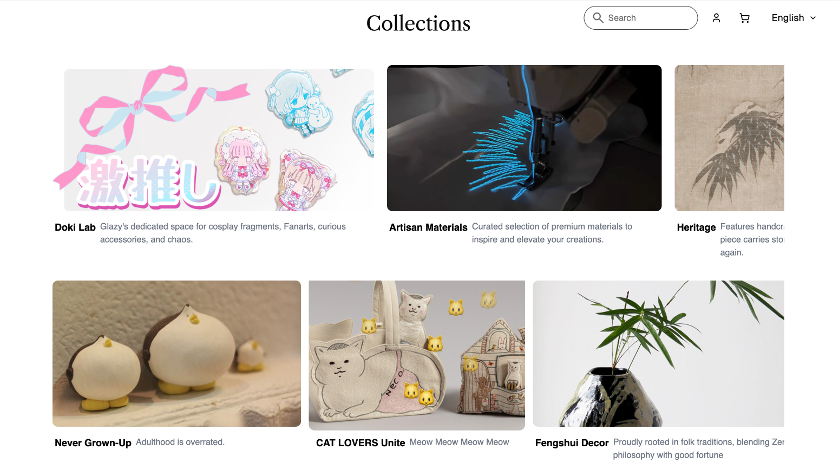Click the chevron next to English
Screen dimensions: 839x469
click(x=813, y=18)
